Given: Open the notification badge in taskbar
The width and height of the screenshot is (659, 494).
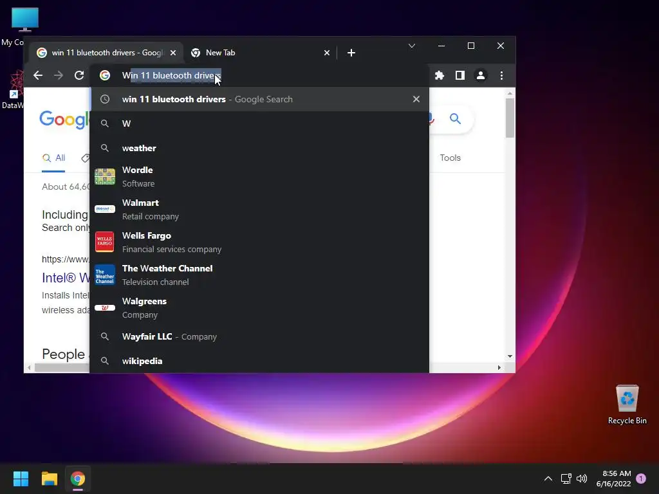Looking at the screenshot, I should (x=641, y=479).
